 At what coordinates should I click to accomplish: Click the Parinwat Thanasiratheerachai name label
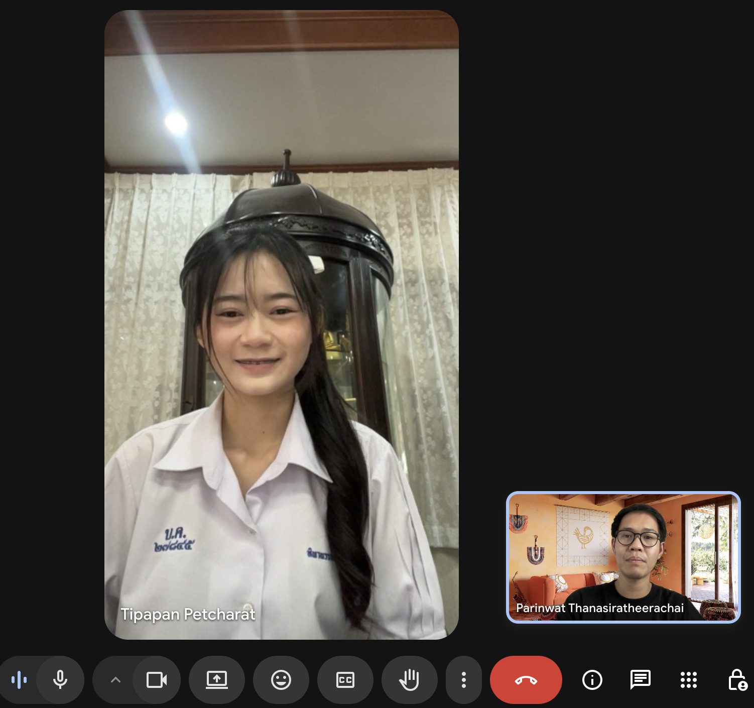tap(599, 608)
